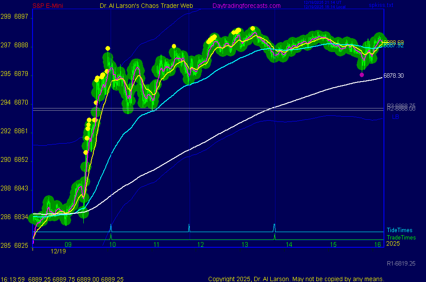The height and width of the screenshot is (282, 426).
Task: Click the TideTimes legend label
Action: [399, 230]
